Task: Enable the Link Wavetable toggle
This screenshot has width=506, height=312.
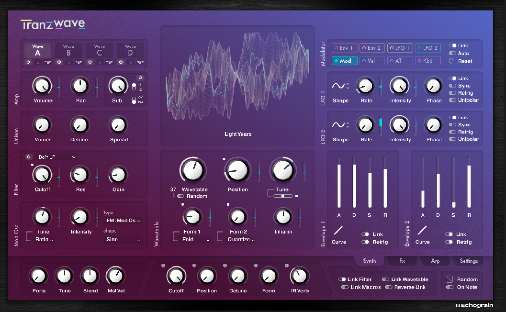Action: pos(386,279)
